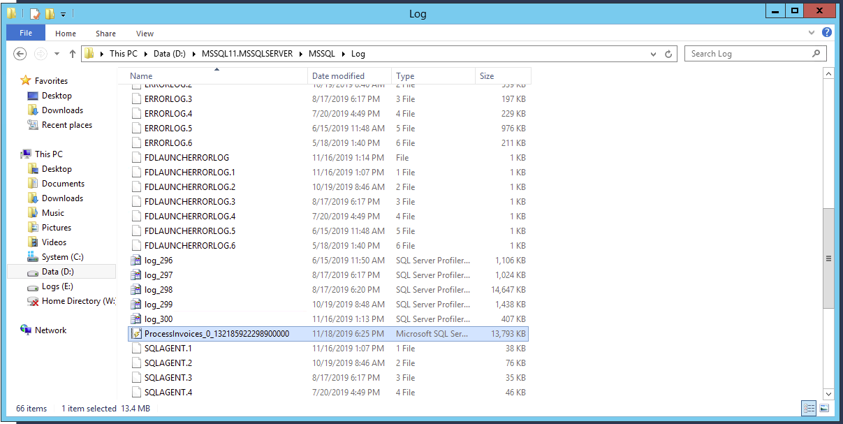Open Customize Quick Access Toolbar dropdown

click(64, 14)
